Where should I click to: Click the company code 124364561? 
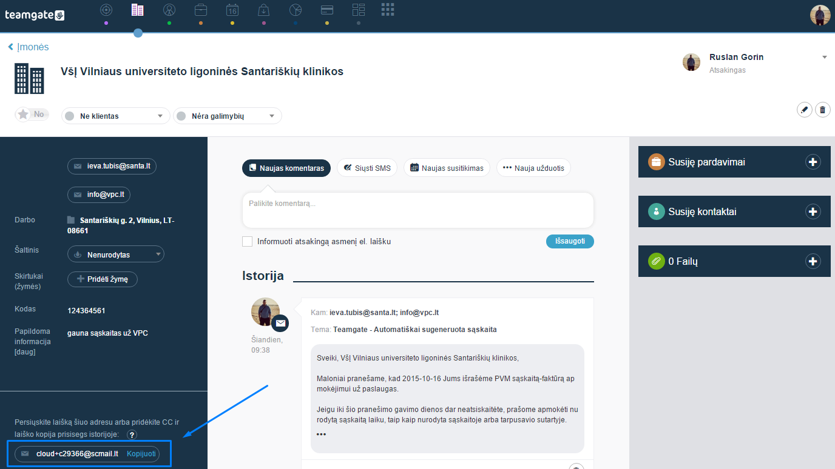[86, 311]
